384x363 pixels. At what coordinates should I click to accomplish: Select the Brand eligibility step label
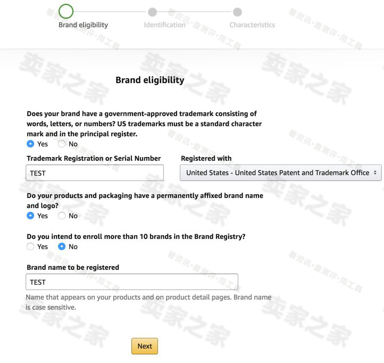(x=83, y=25)
